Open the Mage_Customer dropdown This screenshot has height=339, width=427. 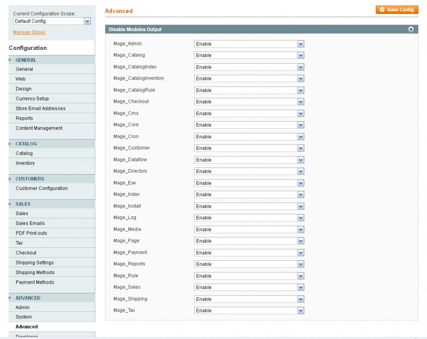click(x=249, y=148)
